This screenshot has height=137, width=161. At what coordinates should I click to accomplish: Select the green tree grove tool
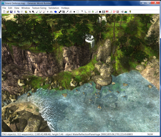[x=93, y=12]
